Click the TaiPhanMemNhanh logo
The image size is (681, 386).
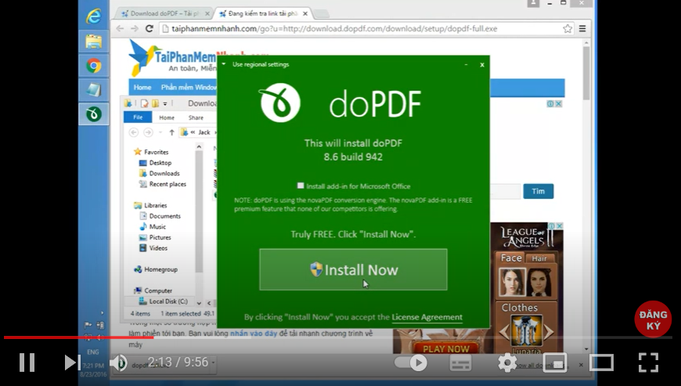click(x=172, y=59)
